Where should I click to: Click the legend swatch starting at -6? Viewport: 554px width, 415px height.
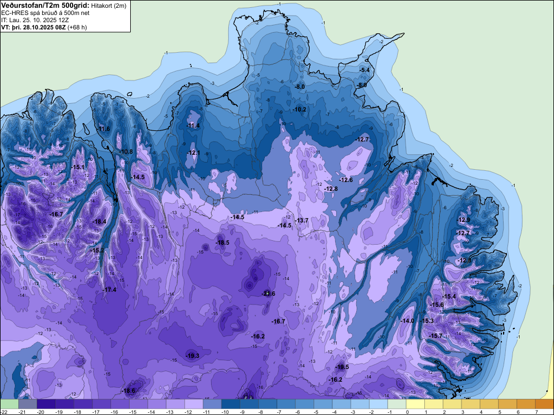[305, 404]
